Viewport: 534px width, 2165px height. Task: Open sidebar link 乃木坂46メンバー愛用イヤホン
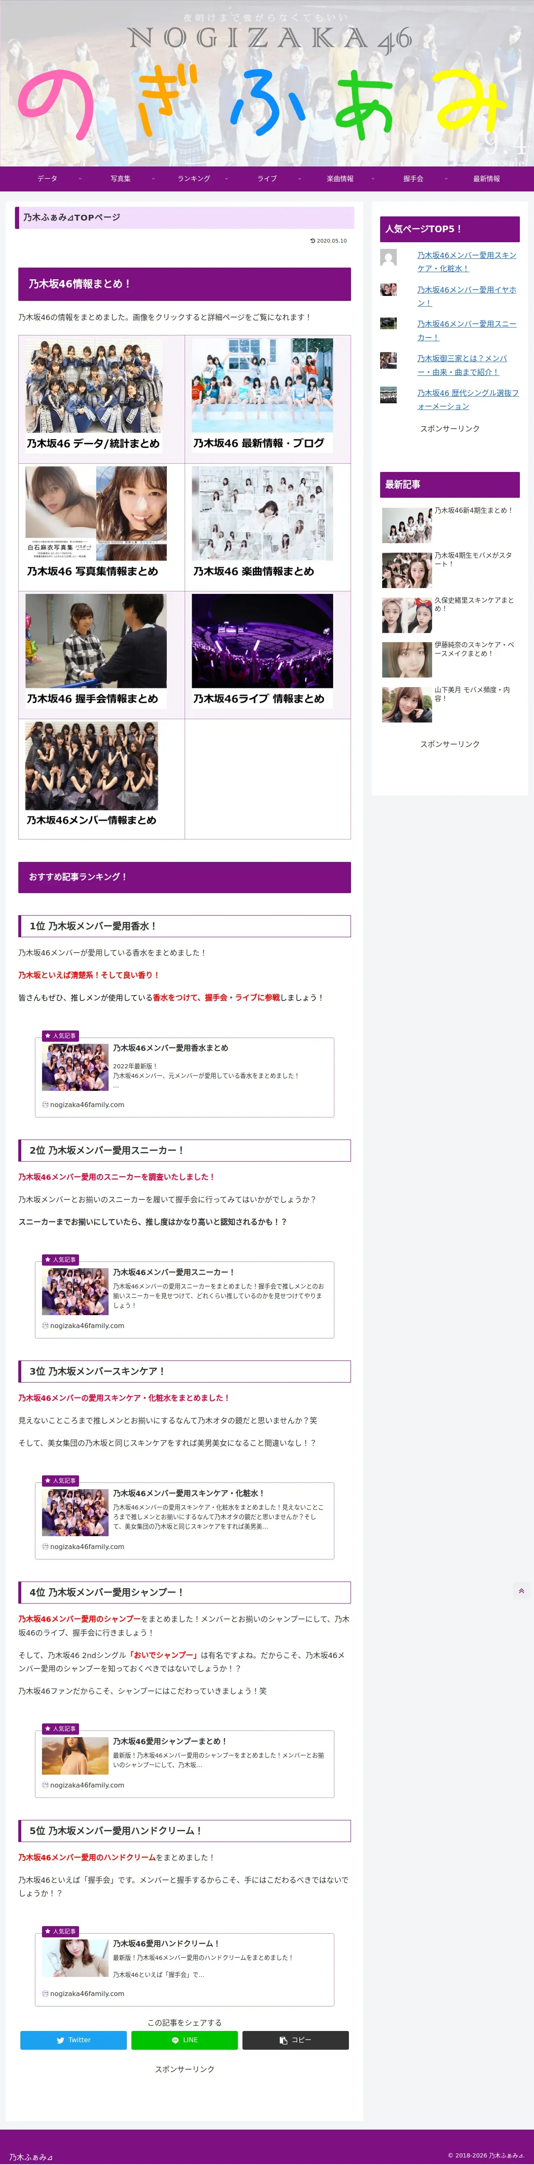[467, 296]
